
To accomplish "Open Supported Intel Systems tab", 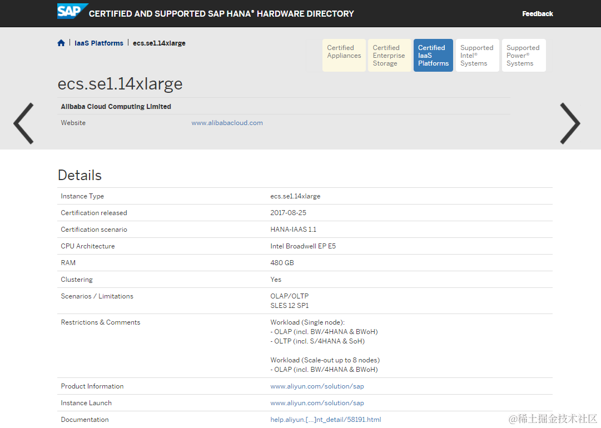I will [477, 55].
